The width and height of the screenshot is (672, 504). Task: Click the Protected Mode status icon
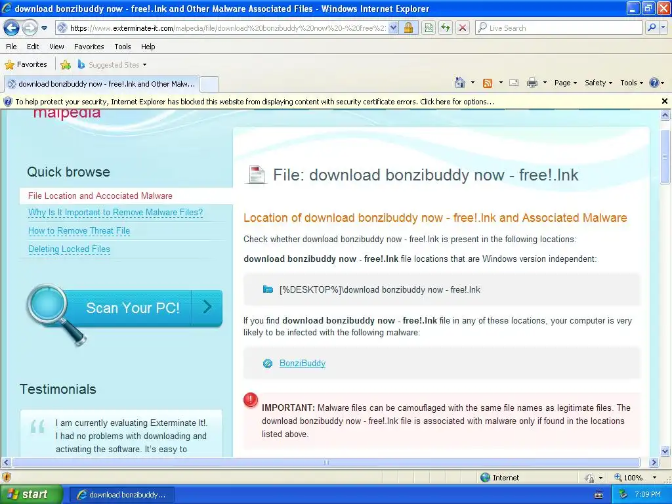click(x=590, y=478)
